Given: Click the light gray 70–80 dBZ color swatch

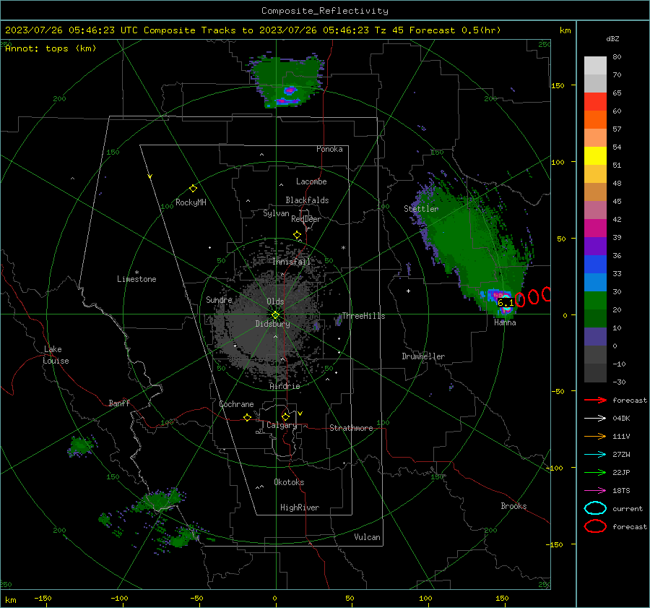Looking at the screenshot, I should (595, 66).
